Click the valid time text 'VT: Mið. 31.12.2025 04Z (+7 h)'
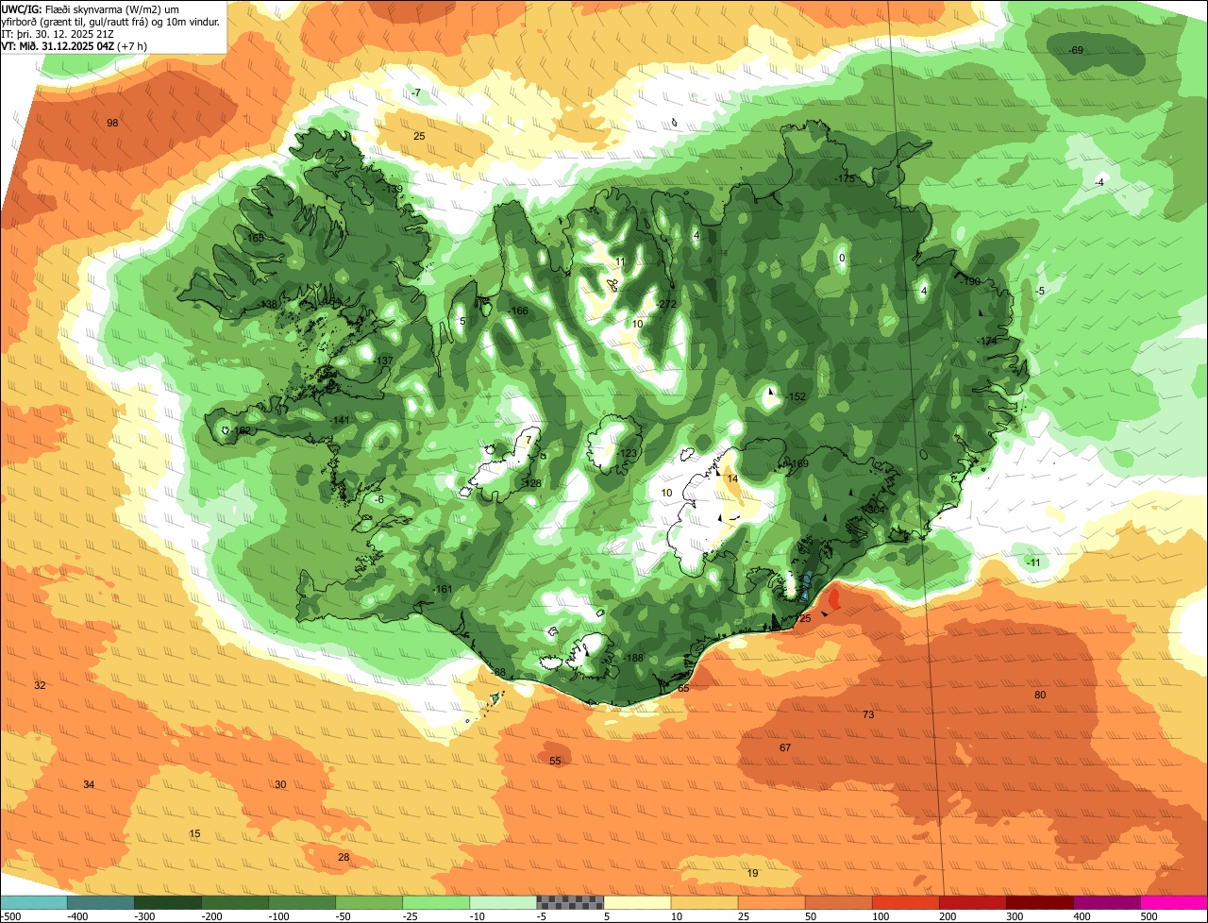The image size is (1208, 923). 75,45
